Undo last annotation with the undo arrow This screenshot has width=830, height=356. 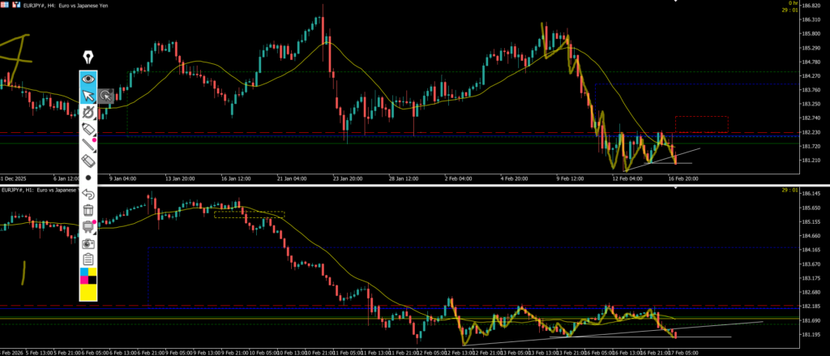click(x=88, y=194)
